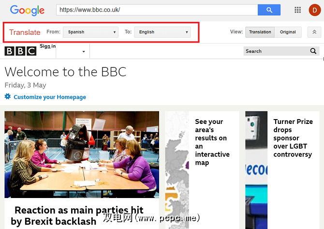Click the Sign in link
This screenshot has width=324, height=229.
point(47,46)
